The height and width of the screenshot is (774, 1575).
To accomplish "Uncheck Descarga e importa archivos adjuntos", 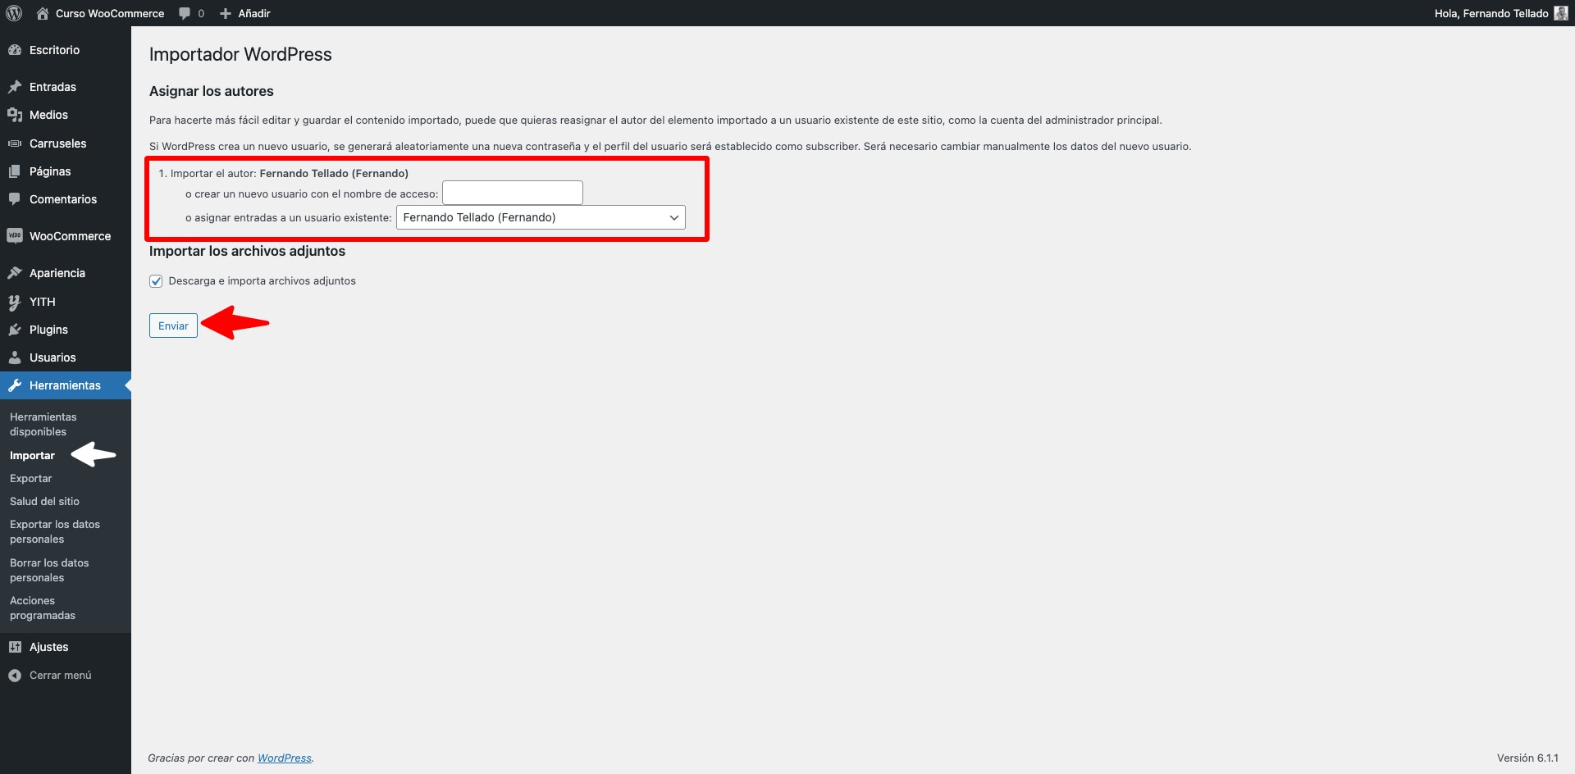I will (x=156, y=281).
